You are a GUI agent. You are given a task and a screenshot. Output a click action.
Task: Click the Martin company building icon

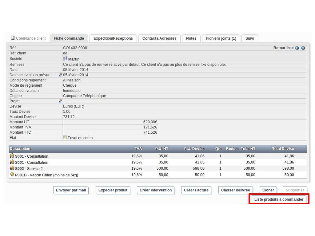[65, 59]
